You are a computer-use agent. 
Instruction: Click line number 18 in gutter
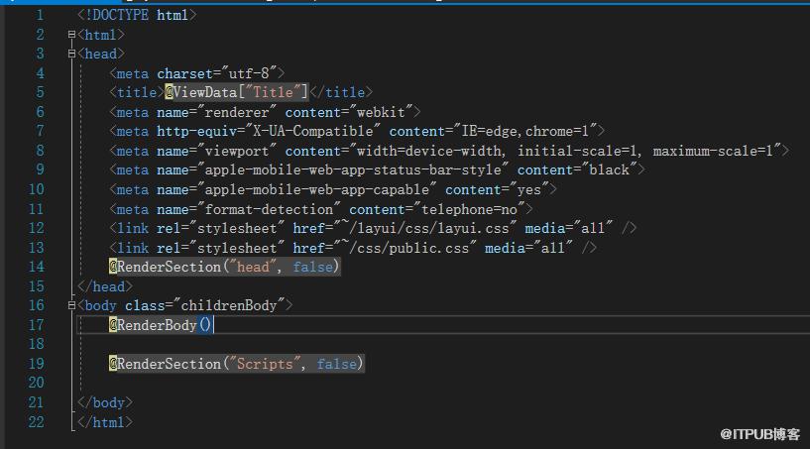[x=36, y=344]
